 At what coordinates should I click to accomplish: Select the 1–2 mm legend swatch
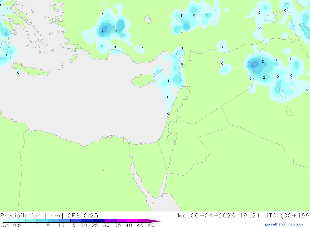(31, 221)
